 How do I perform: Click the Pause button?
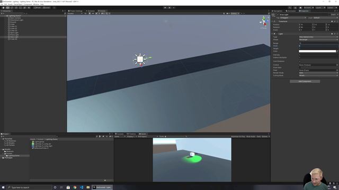[169, 7]
